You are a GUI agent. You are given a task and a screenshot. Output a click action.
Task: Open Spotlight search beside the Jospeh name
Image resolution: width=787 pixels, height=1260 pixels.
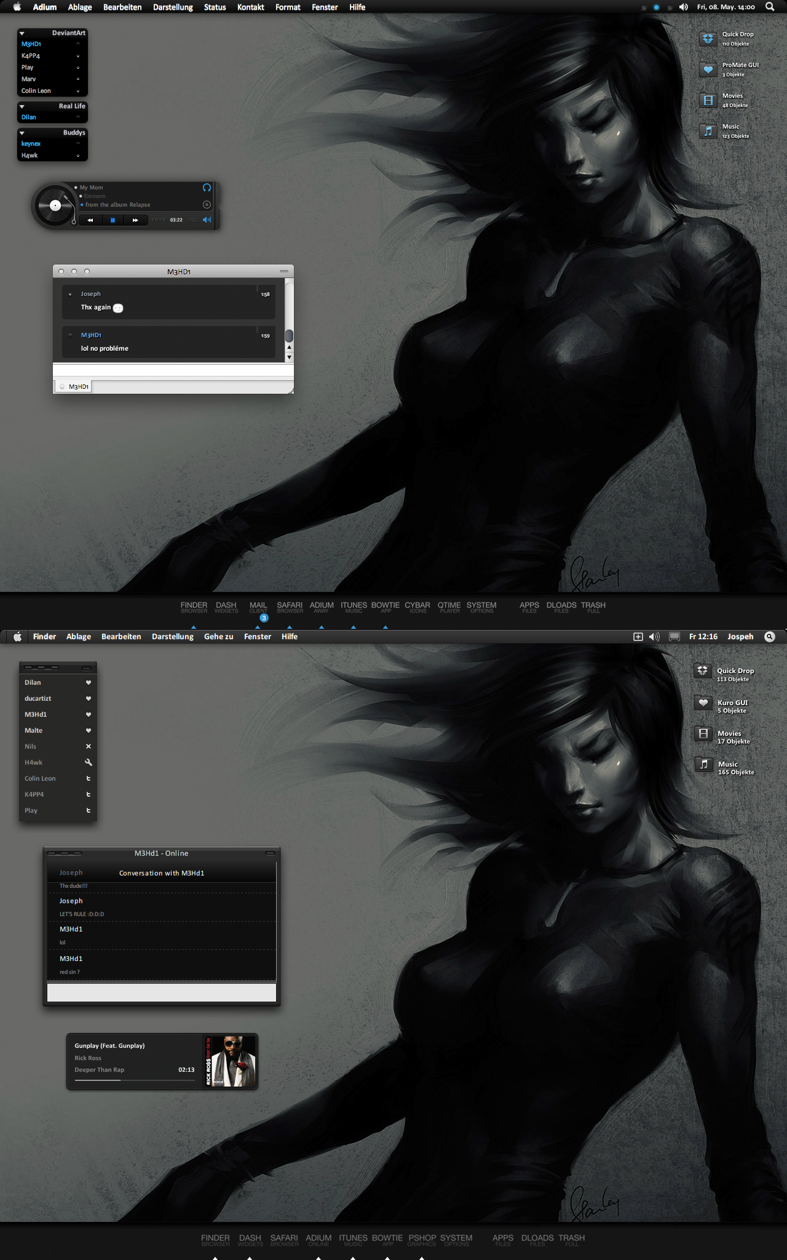point(770,637)
